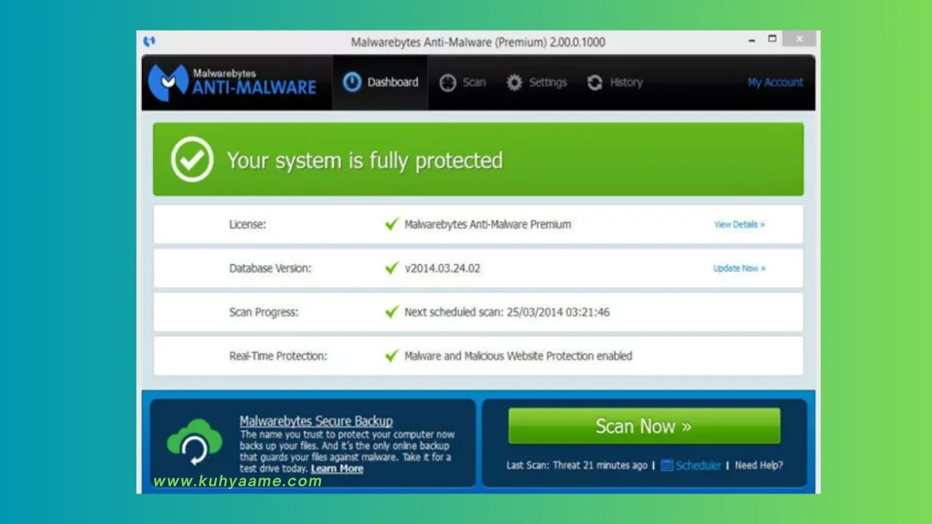Viewport: 932px width, 524px height.
Task: Switch to the Scan tab
Action: click(463, 82)
